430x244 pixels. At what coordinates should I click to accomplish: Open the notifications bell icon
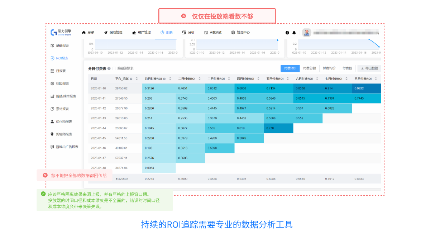(x=294, y=33)
